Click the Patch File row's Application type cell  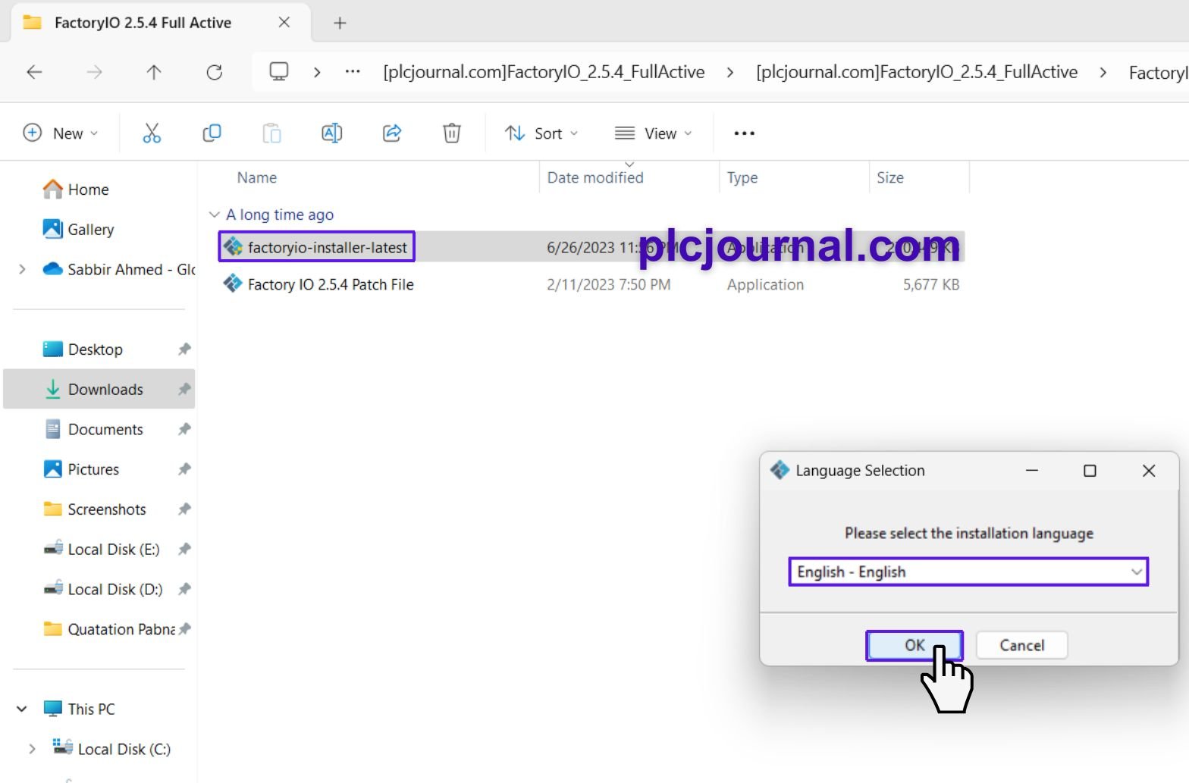pyautogui.click(x=765, y=285)
